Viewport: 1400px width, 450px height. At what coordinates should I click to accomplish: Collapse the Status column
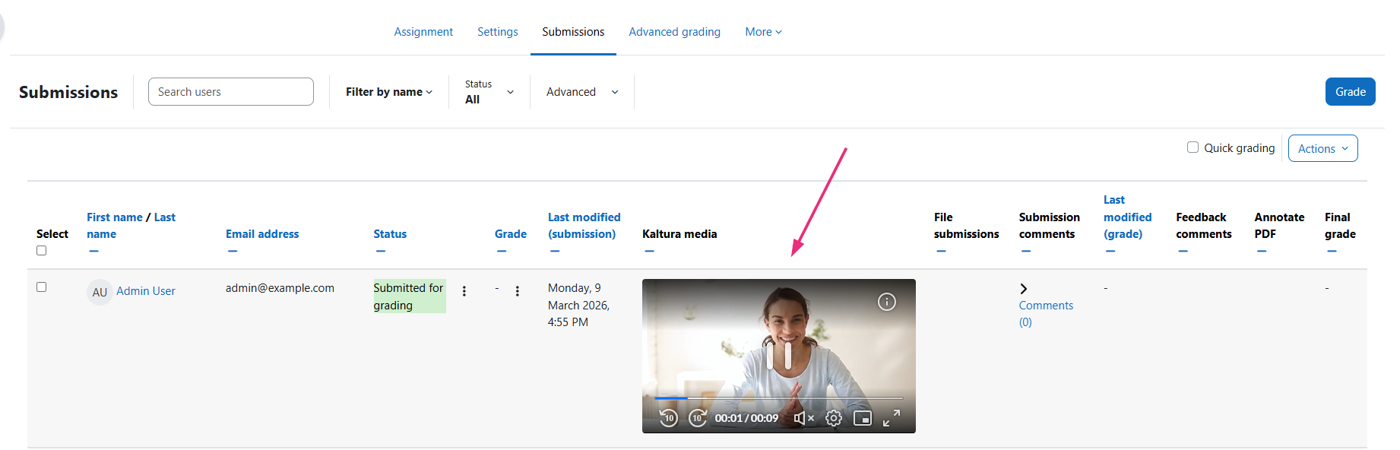point(381,251)
